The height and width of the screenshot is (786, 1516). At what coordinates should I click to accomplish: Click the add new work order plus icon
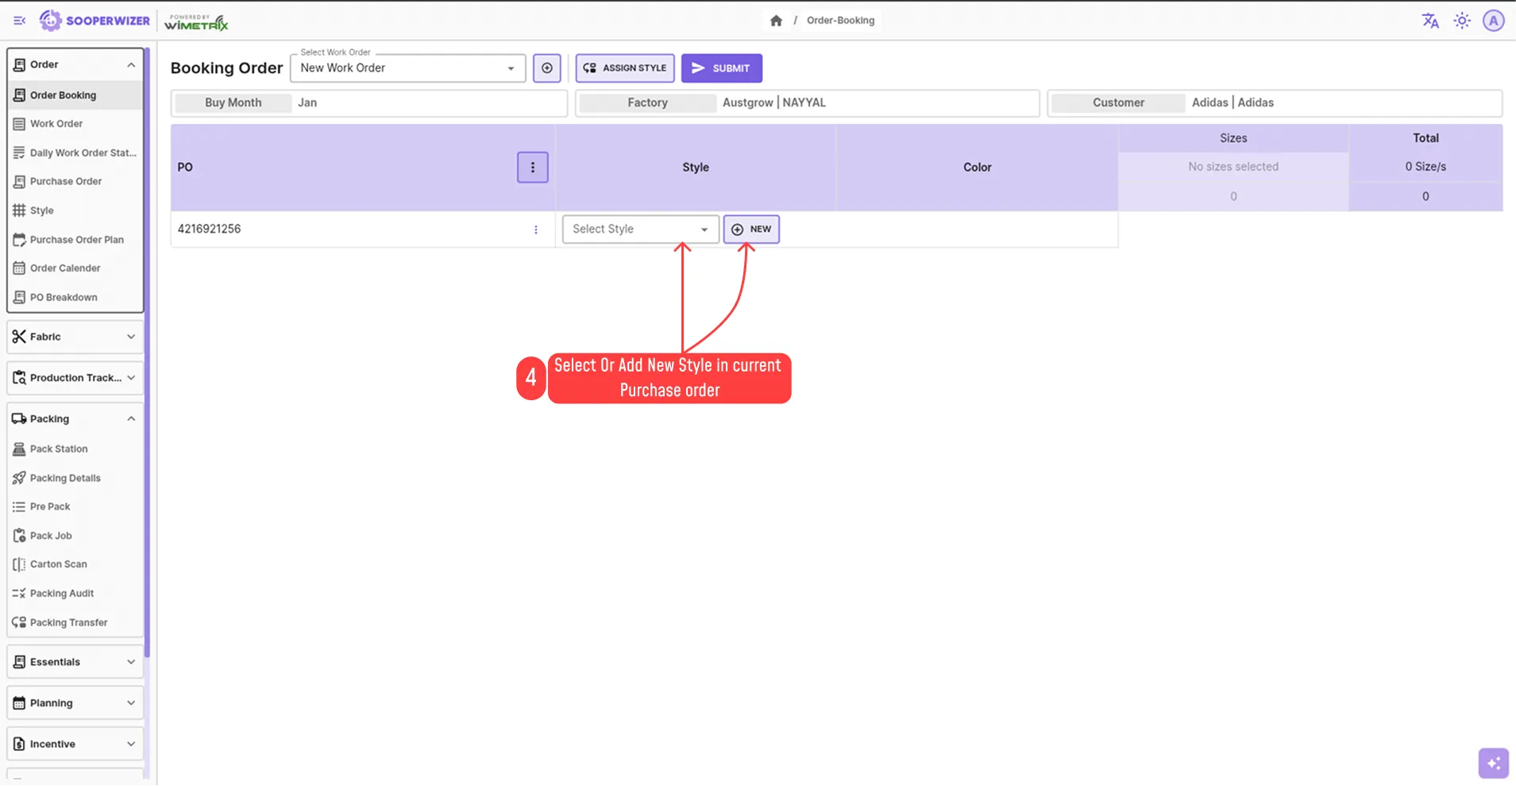click(x=546, y=68)
